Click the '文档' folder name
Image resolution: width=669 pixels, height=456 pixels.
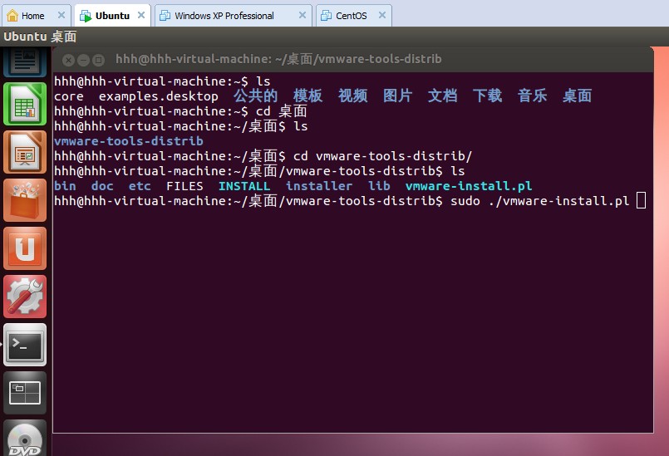[442, 96]
